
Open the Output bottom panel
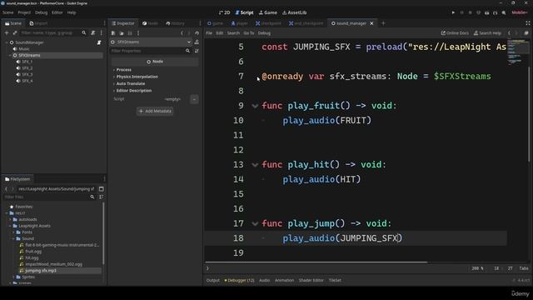pos(213,280)
